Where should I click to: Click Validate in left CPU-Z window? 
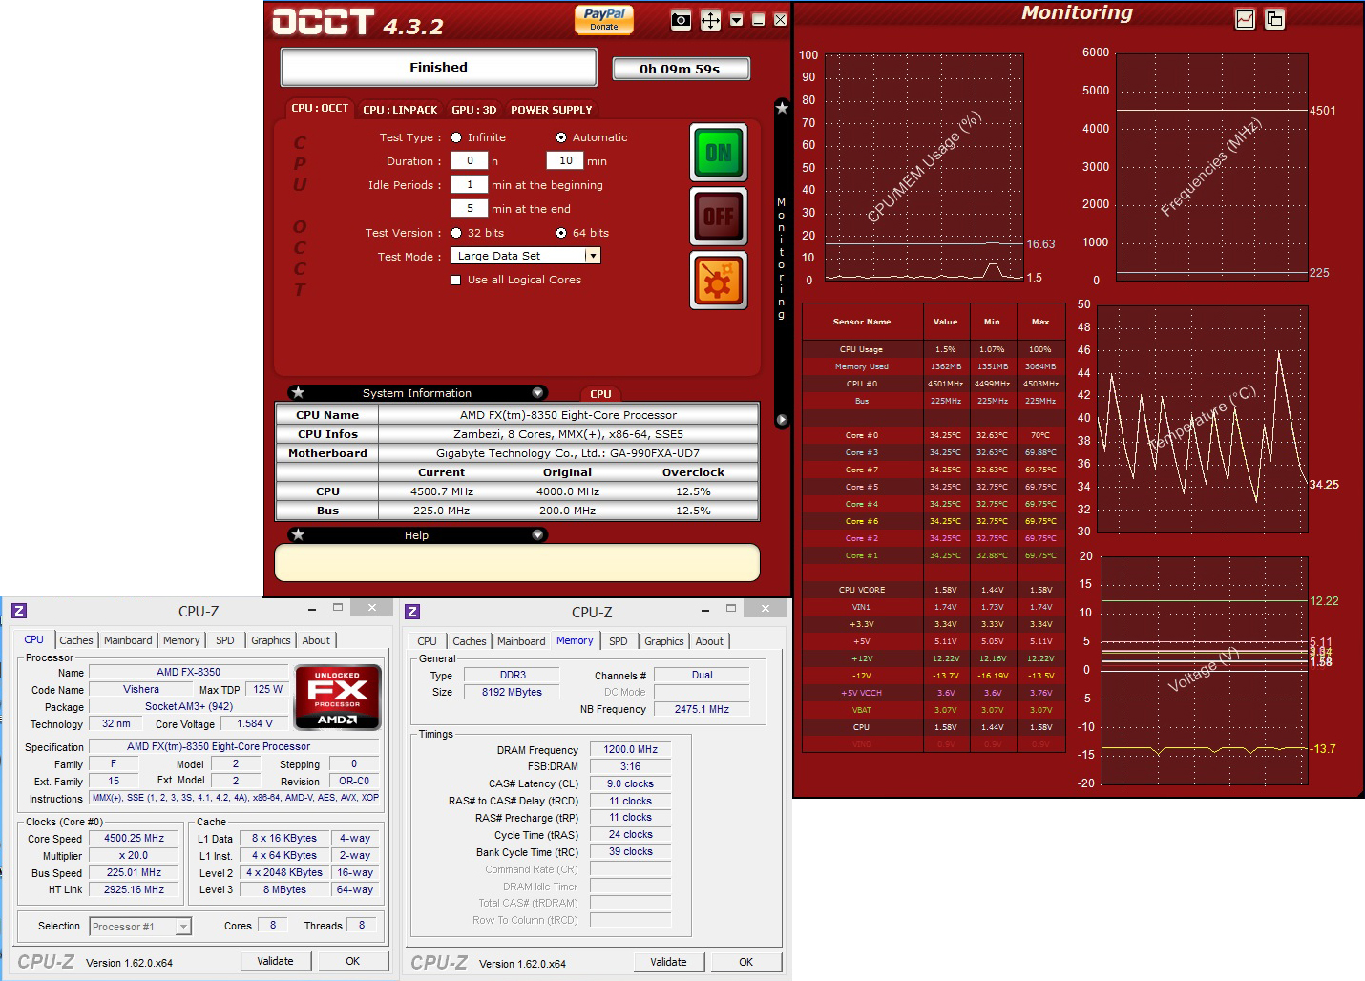coord(275,961)
